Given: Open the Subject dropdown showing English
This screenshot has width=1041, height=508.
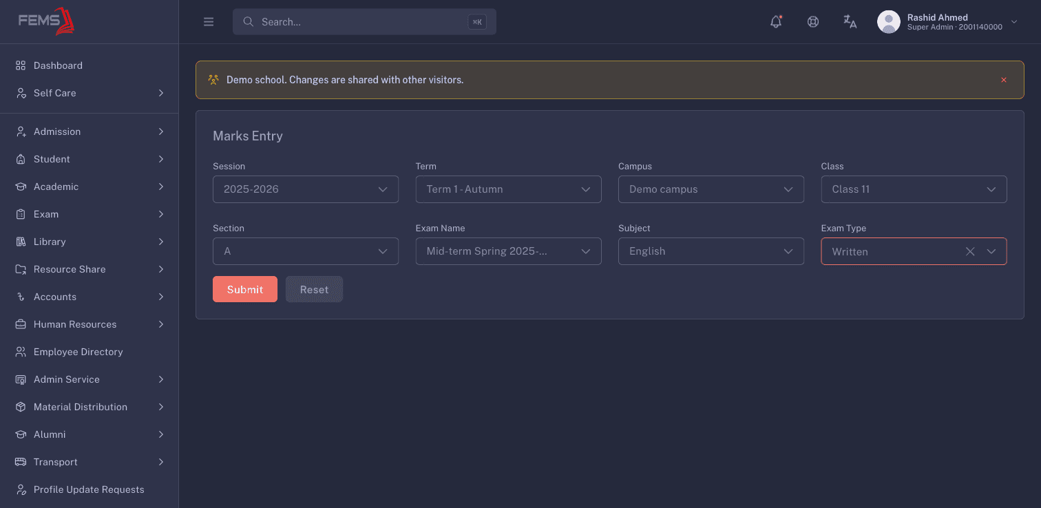Looking at the screenshot, I should [x=711, y=251].
